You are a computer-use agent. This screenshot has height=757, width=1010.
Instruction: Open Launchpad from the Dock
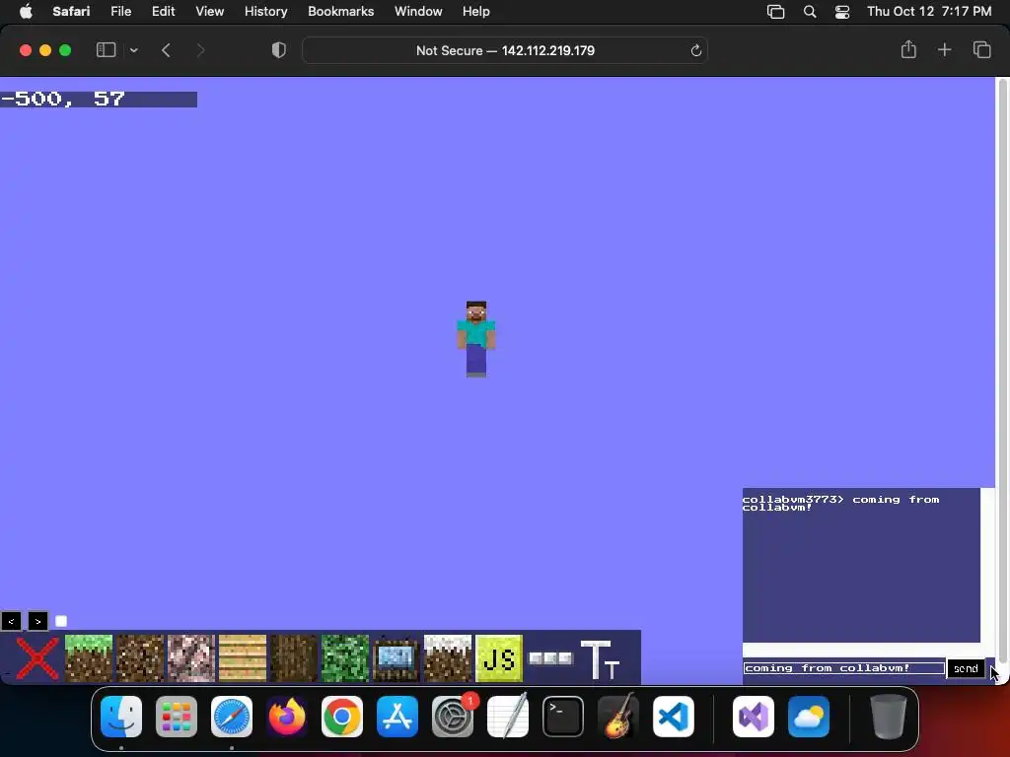click(x=177, y=717)
